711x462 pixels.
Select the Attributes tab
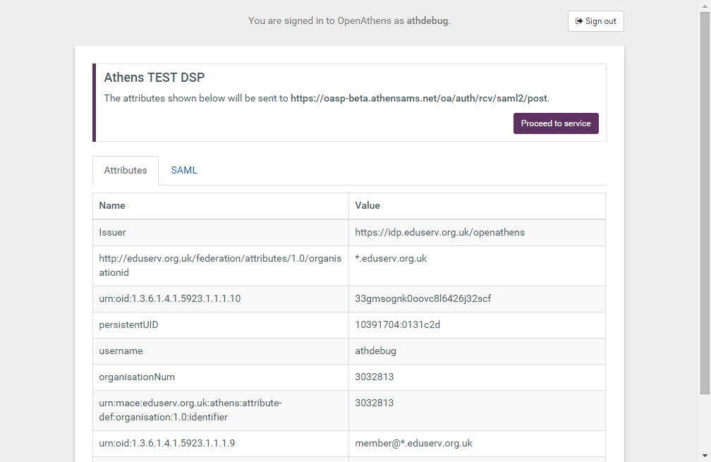[x=126, y=170]
